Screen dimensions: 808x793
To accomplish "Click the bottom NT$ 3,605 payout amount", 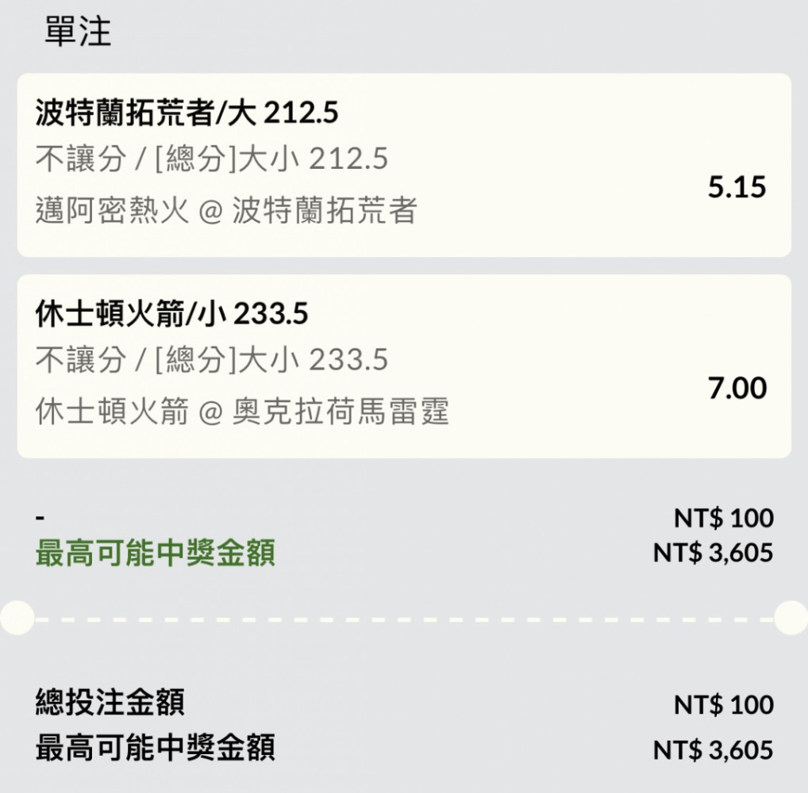I will [x=713, y=749].
